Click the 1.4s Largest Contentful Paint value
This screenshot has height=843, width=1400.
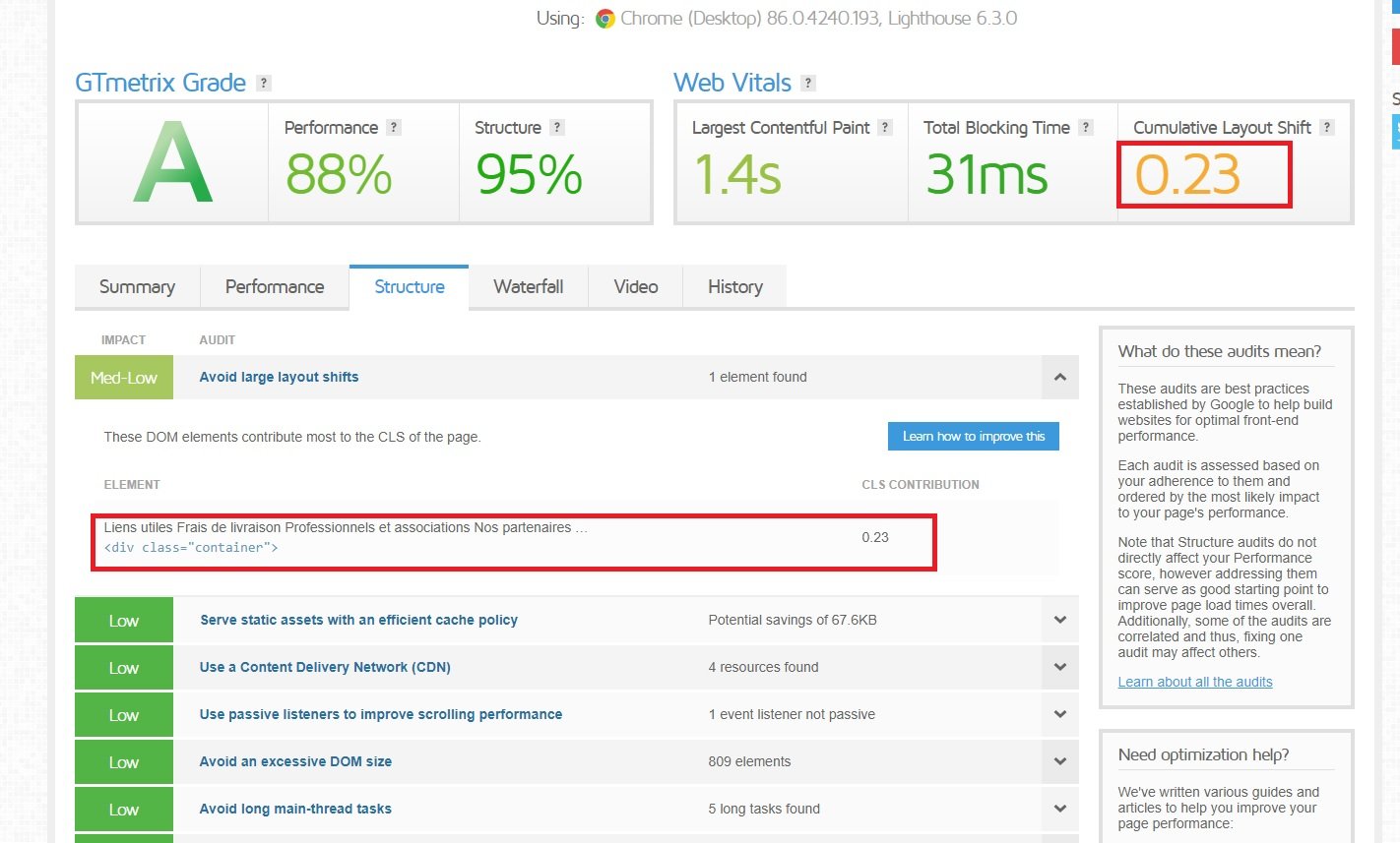point(737,175)
